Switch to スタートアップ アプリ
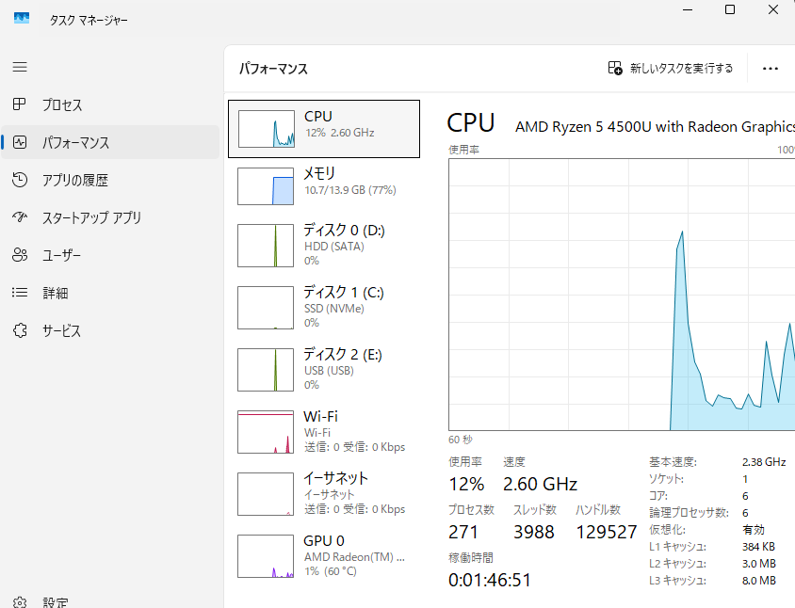 [x=110, y=217]
